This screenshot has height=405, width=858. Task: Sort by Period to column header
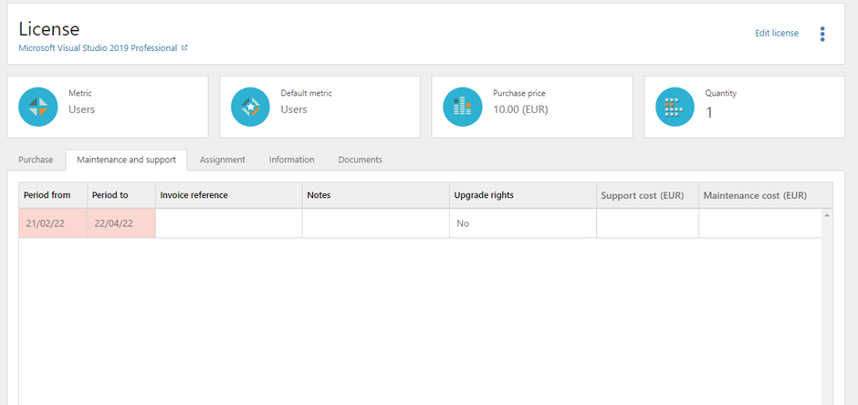tap(121, 195)
